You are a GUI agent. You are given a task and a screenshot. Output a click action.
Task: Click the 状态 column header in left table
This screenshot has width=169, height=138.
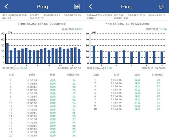pos(53,75)
